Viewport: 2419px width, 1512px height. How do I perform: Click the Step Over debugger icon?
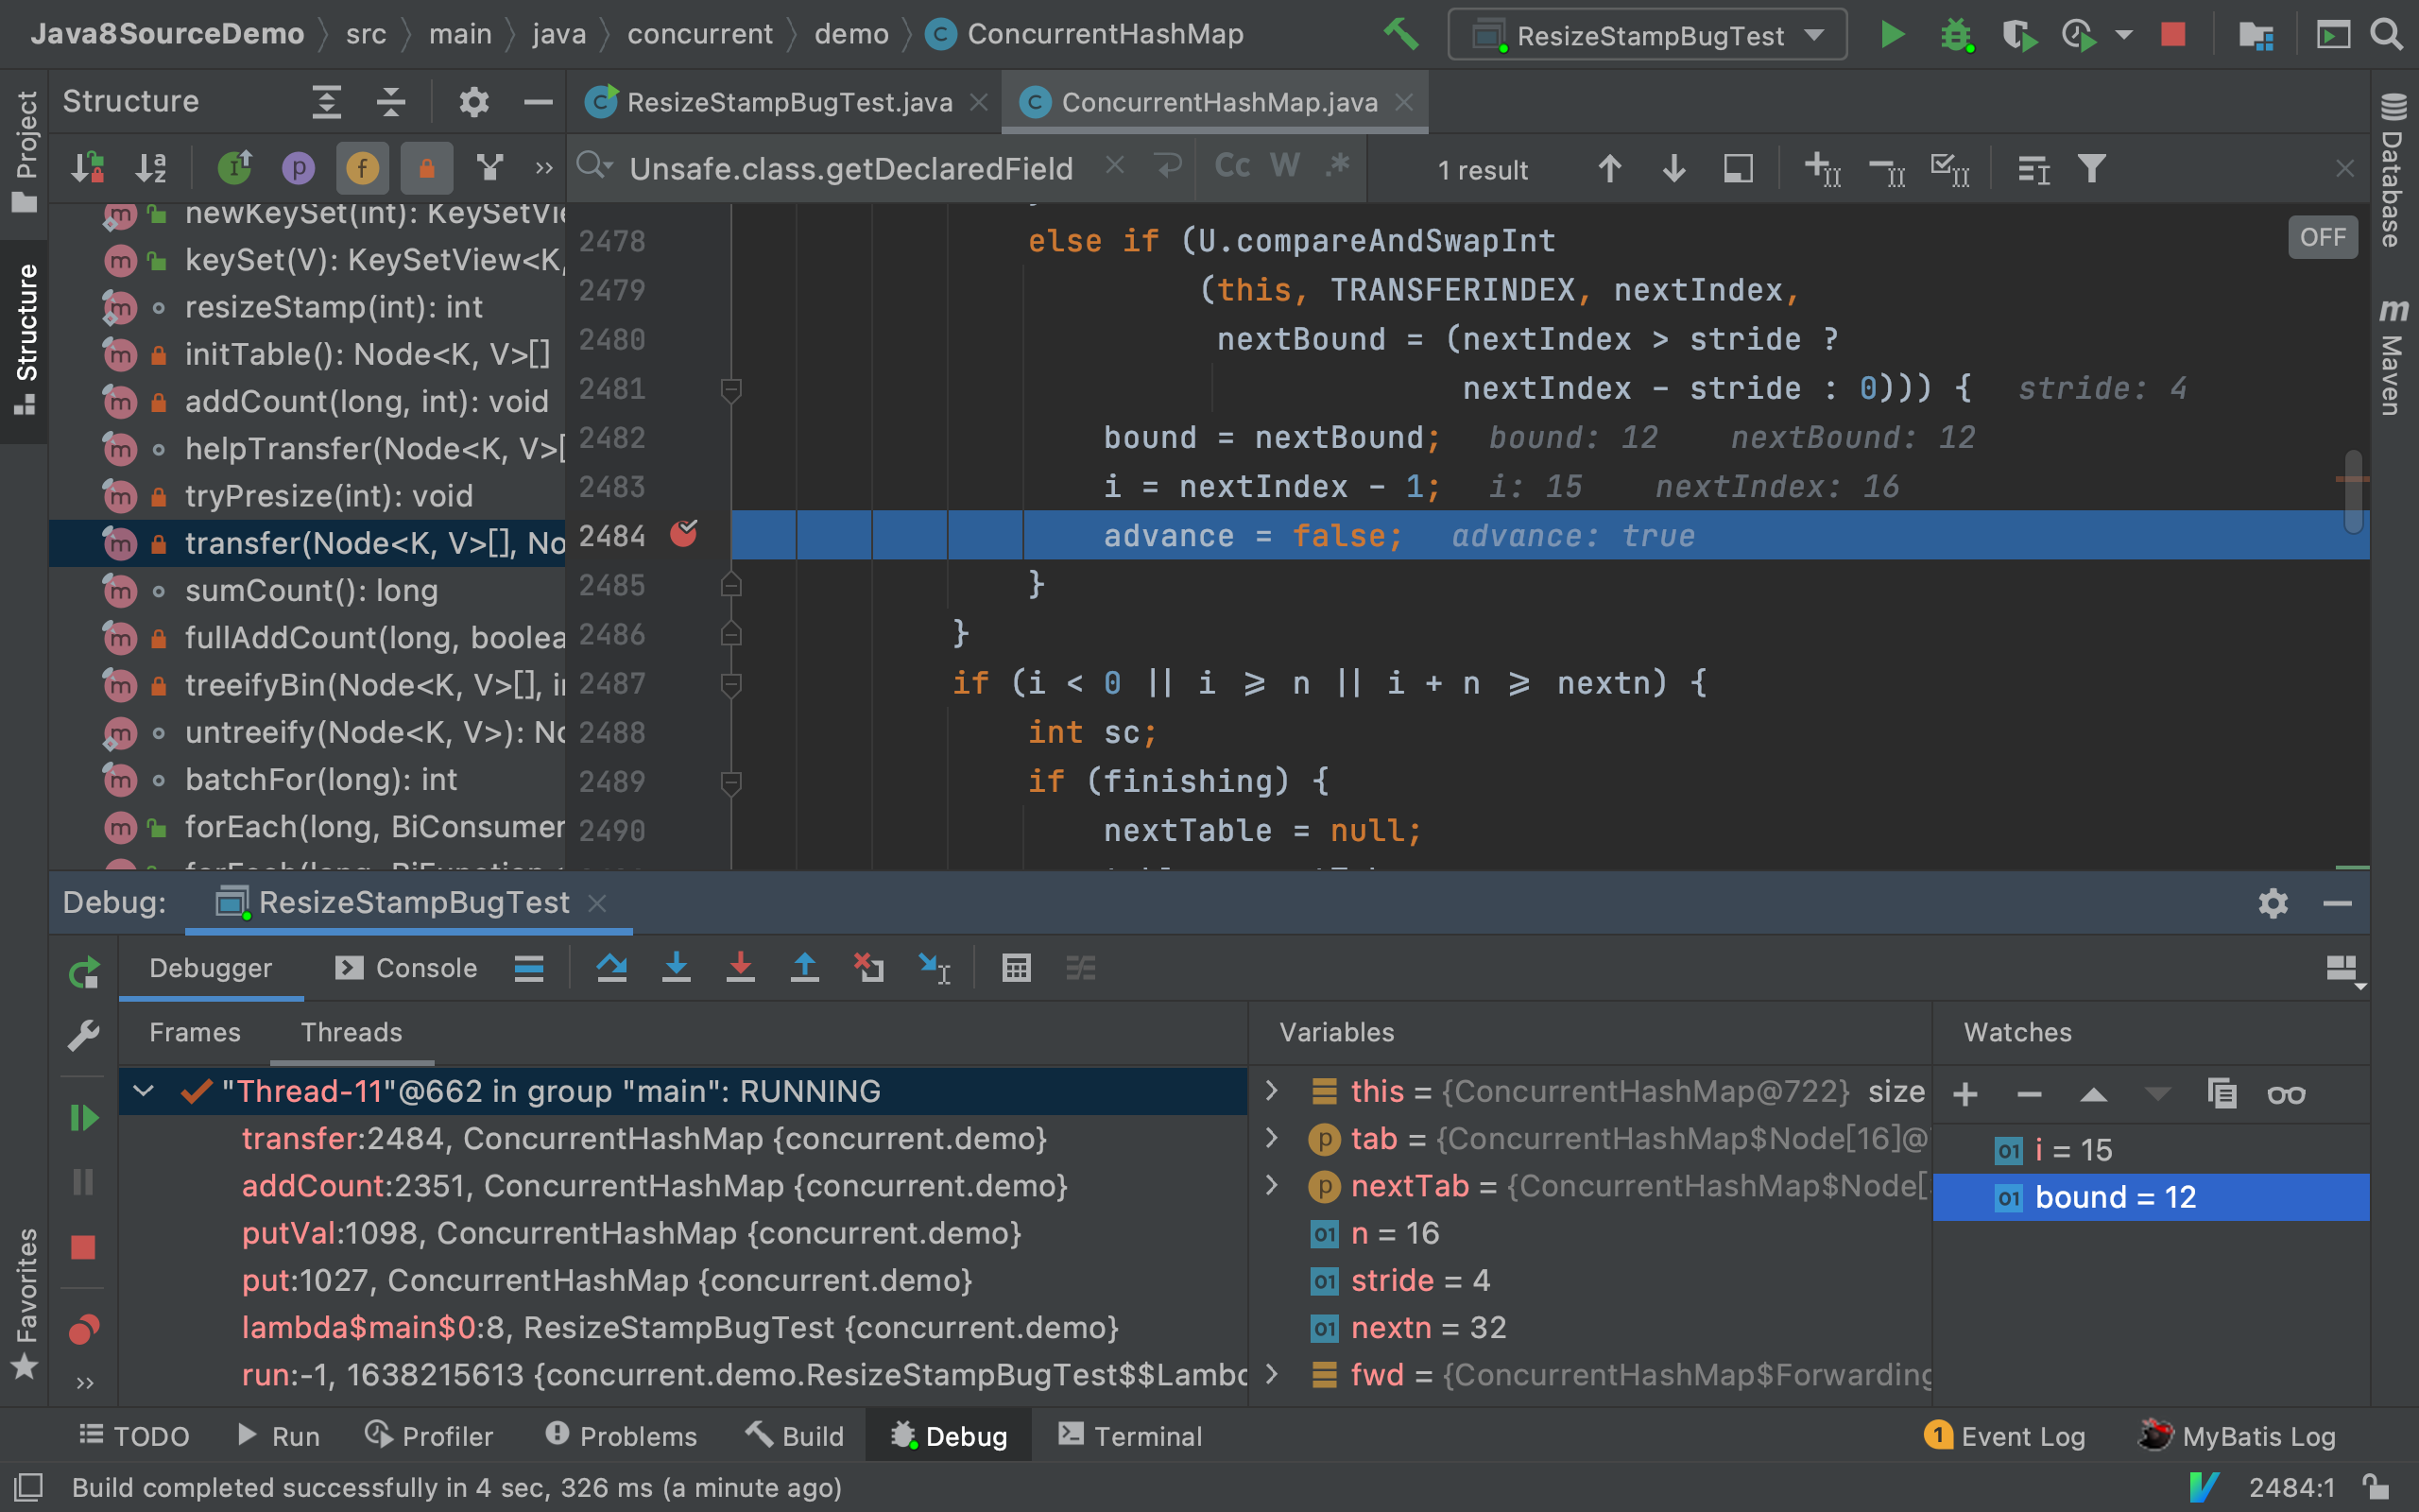pyautogui.click(x=611, y=967)
